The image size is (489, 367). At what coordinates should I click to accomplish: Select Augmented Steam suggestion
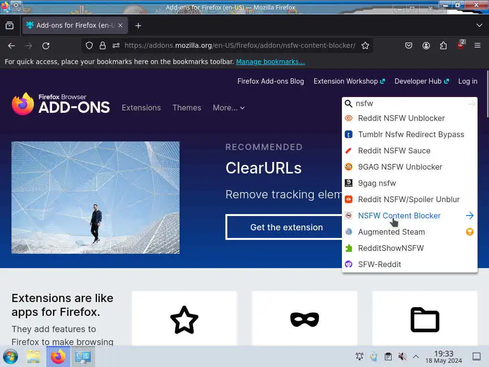pyautogui.click(x=409, y=232)
